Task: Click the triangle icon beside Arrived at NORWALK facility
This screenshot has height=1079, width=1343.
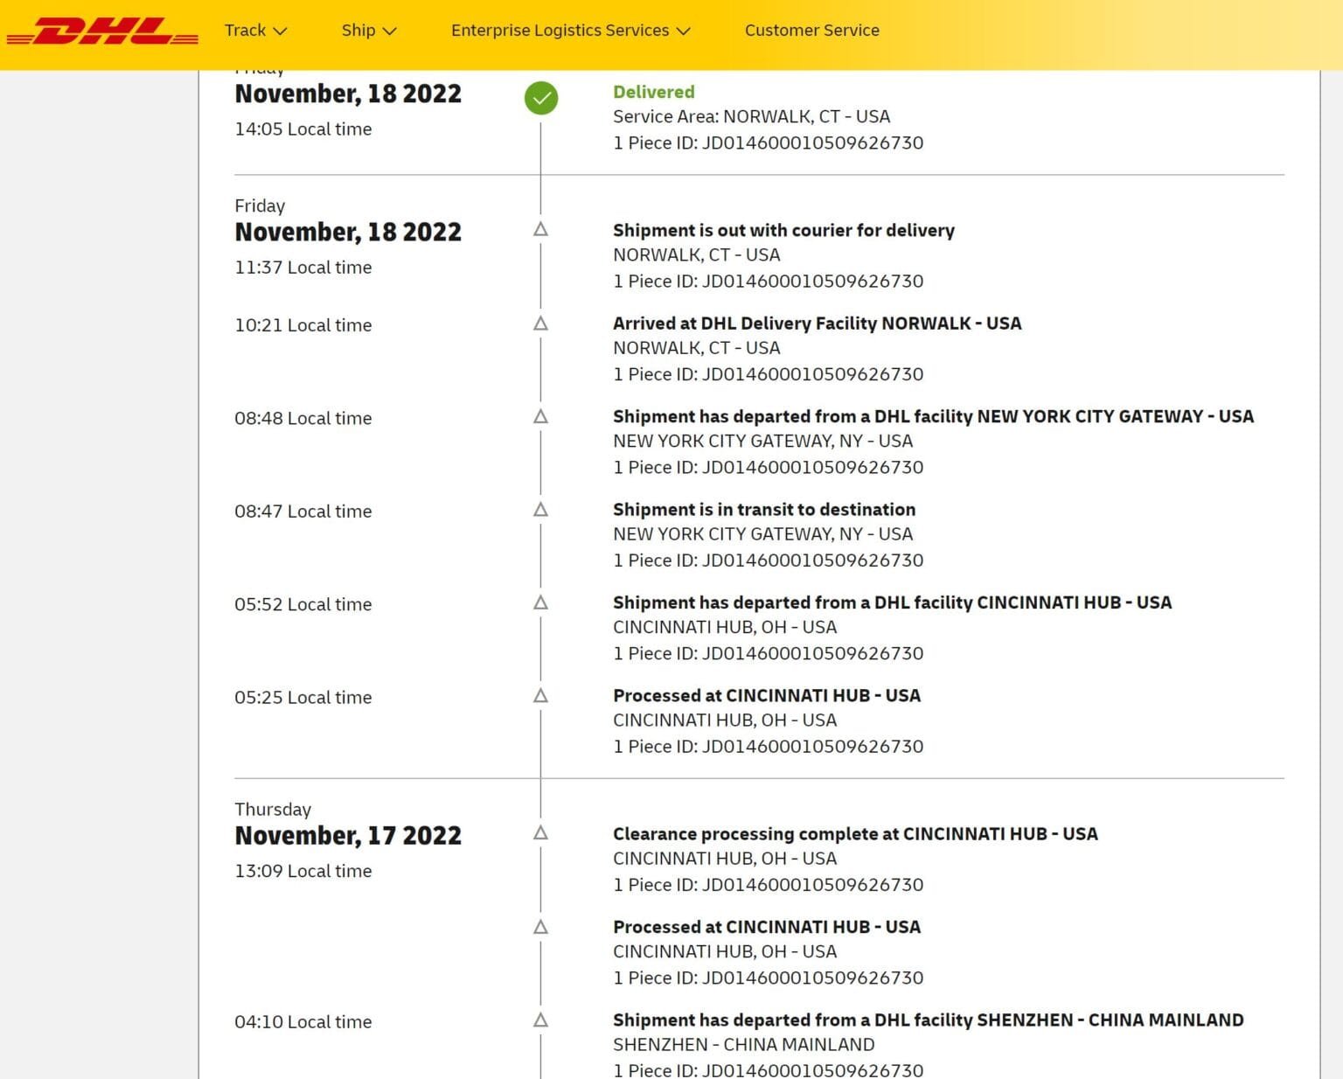Action: click(x=540, y=323)
